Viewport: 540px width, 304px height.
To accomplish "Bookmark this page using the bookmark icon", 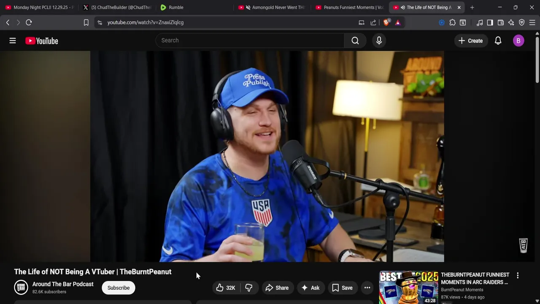I will (x=86, y=22).
